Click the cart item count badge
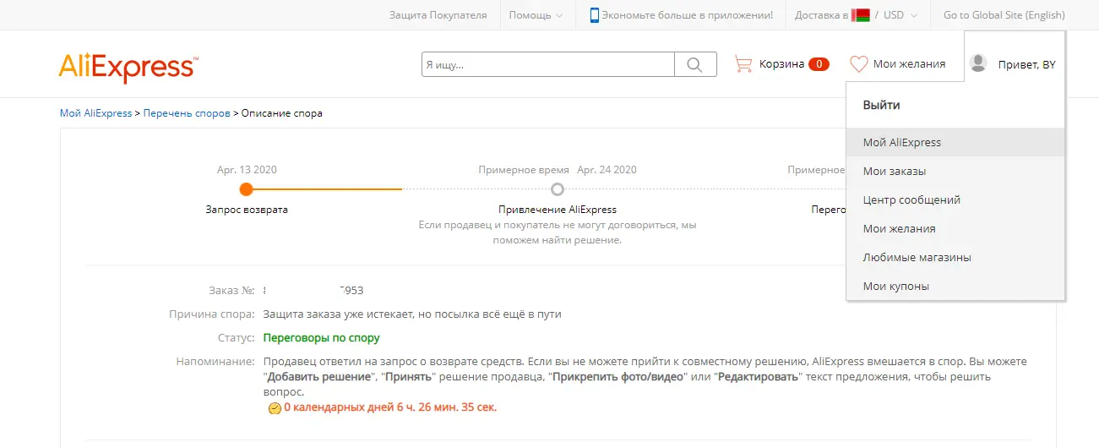Screen dimensions: 1099x448 pos(819,64)
